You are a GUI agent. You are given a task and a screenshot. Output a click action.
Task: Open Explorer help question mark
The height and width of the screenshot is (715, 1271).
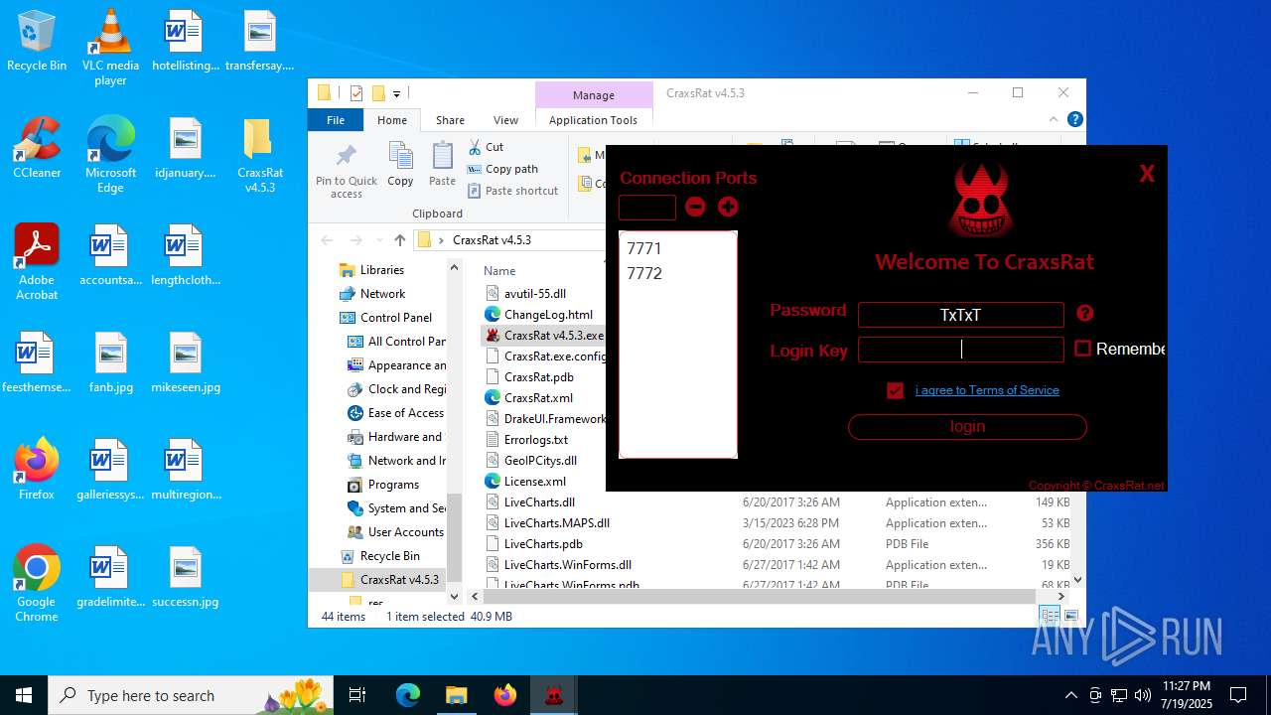(1074, 120)
